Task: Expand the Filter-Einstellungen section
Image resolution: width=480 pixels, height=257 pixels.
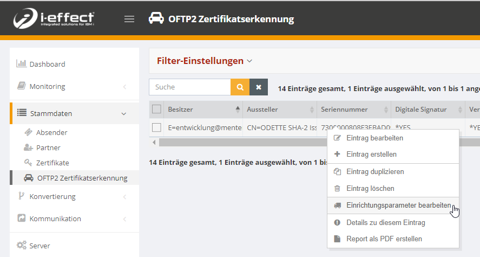Action: [205, 61]
